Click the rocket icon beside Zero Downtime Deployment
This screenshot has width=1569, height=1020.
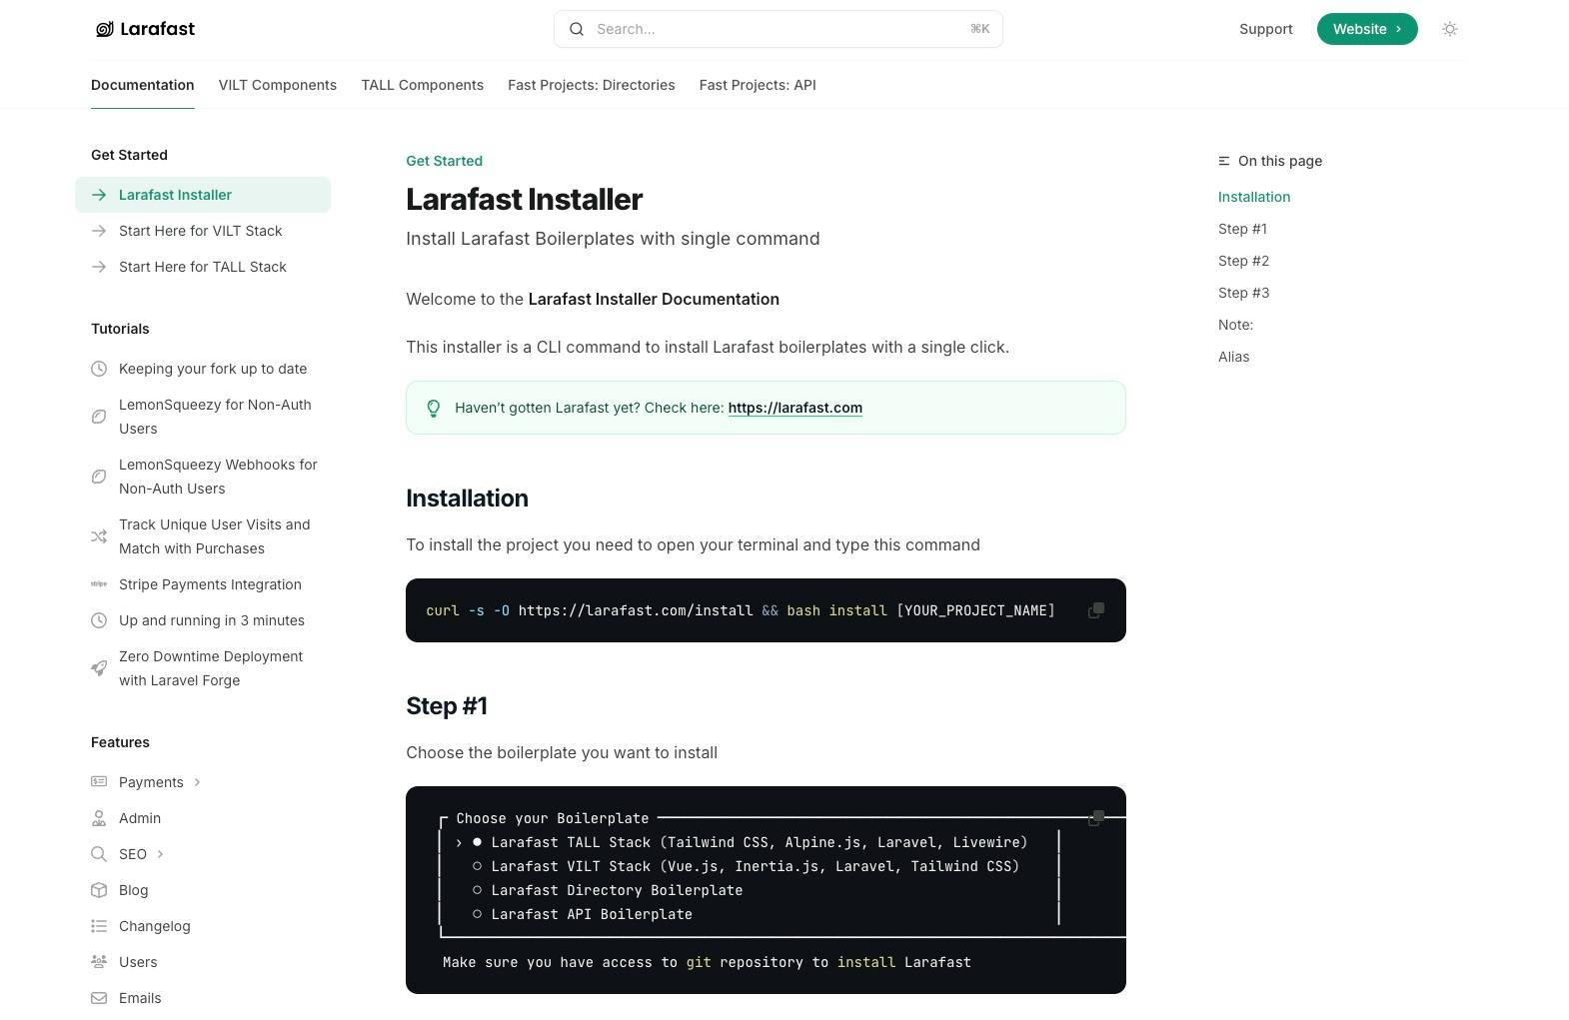pos(99,668)
